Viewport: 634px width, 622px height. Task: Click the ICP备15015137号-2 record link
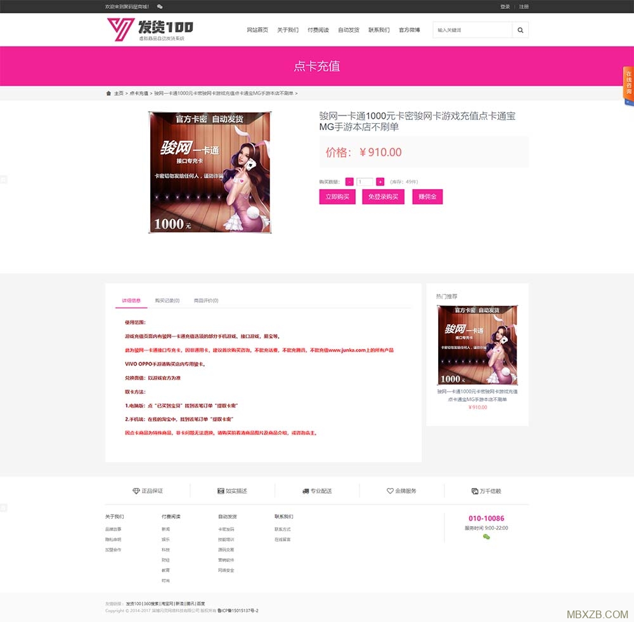[x=238, y=611]
